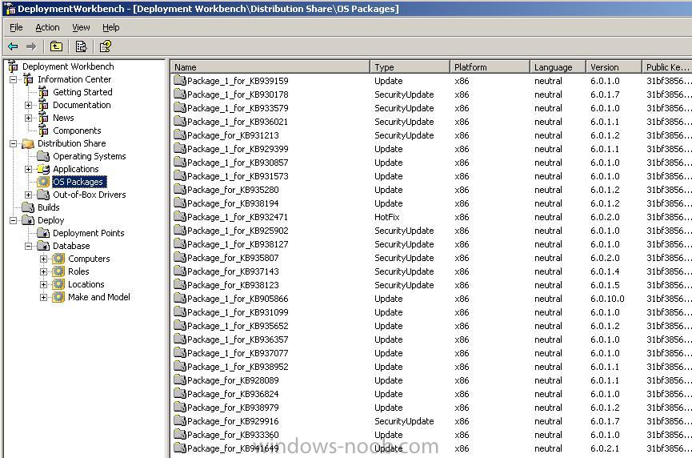
Task: Sort by the Language column header
Action: 558,67
